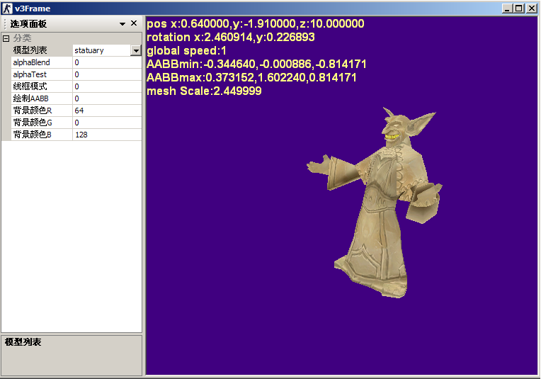541x379 pixels.
Task: Open the v3Frame title bar app icon
Action: (x=7, y=9)
